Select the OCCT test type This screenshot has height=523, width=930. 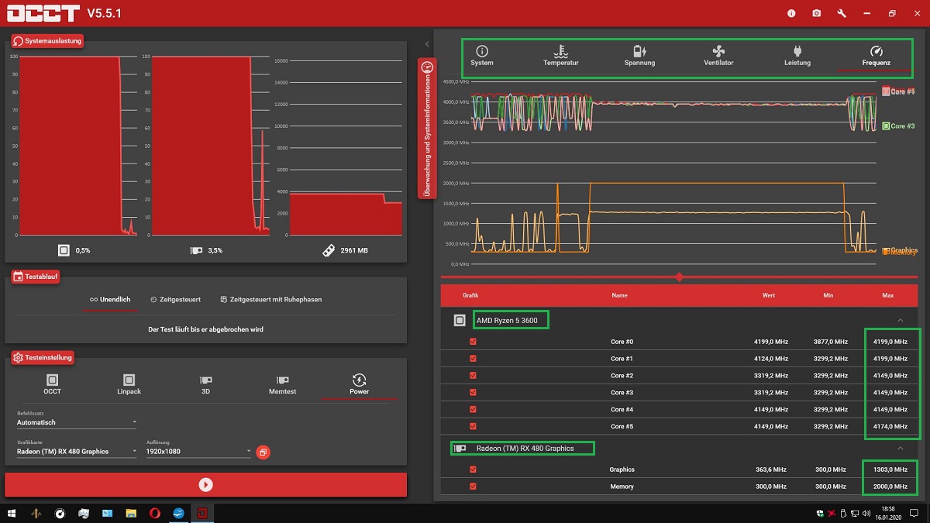click(x=52, y=384)
